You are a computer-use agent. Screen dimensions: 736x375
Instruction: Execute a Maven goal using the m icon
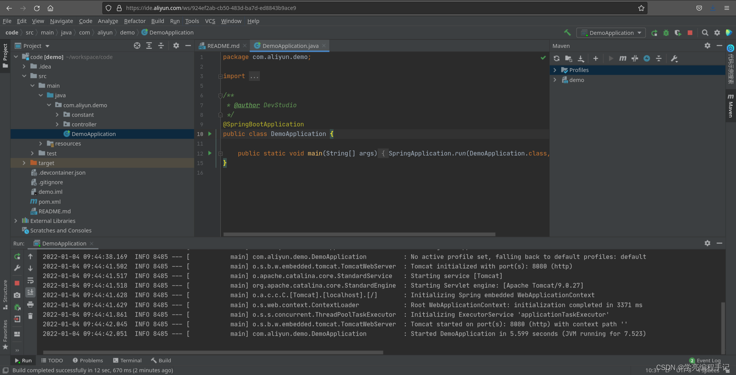(623, 58)
